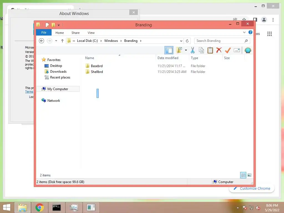Click the Forward navigation arrow
Screen dimensions: 284x213
click(49, 41)
